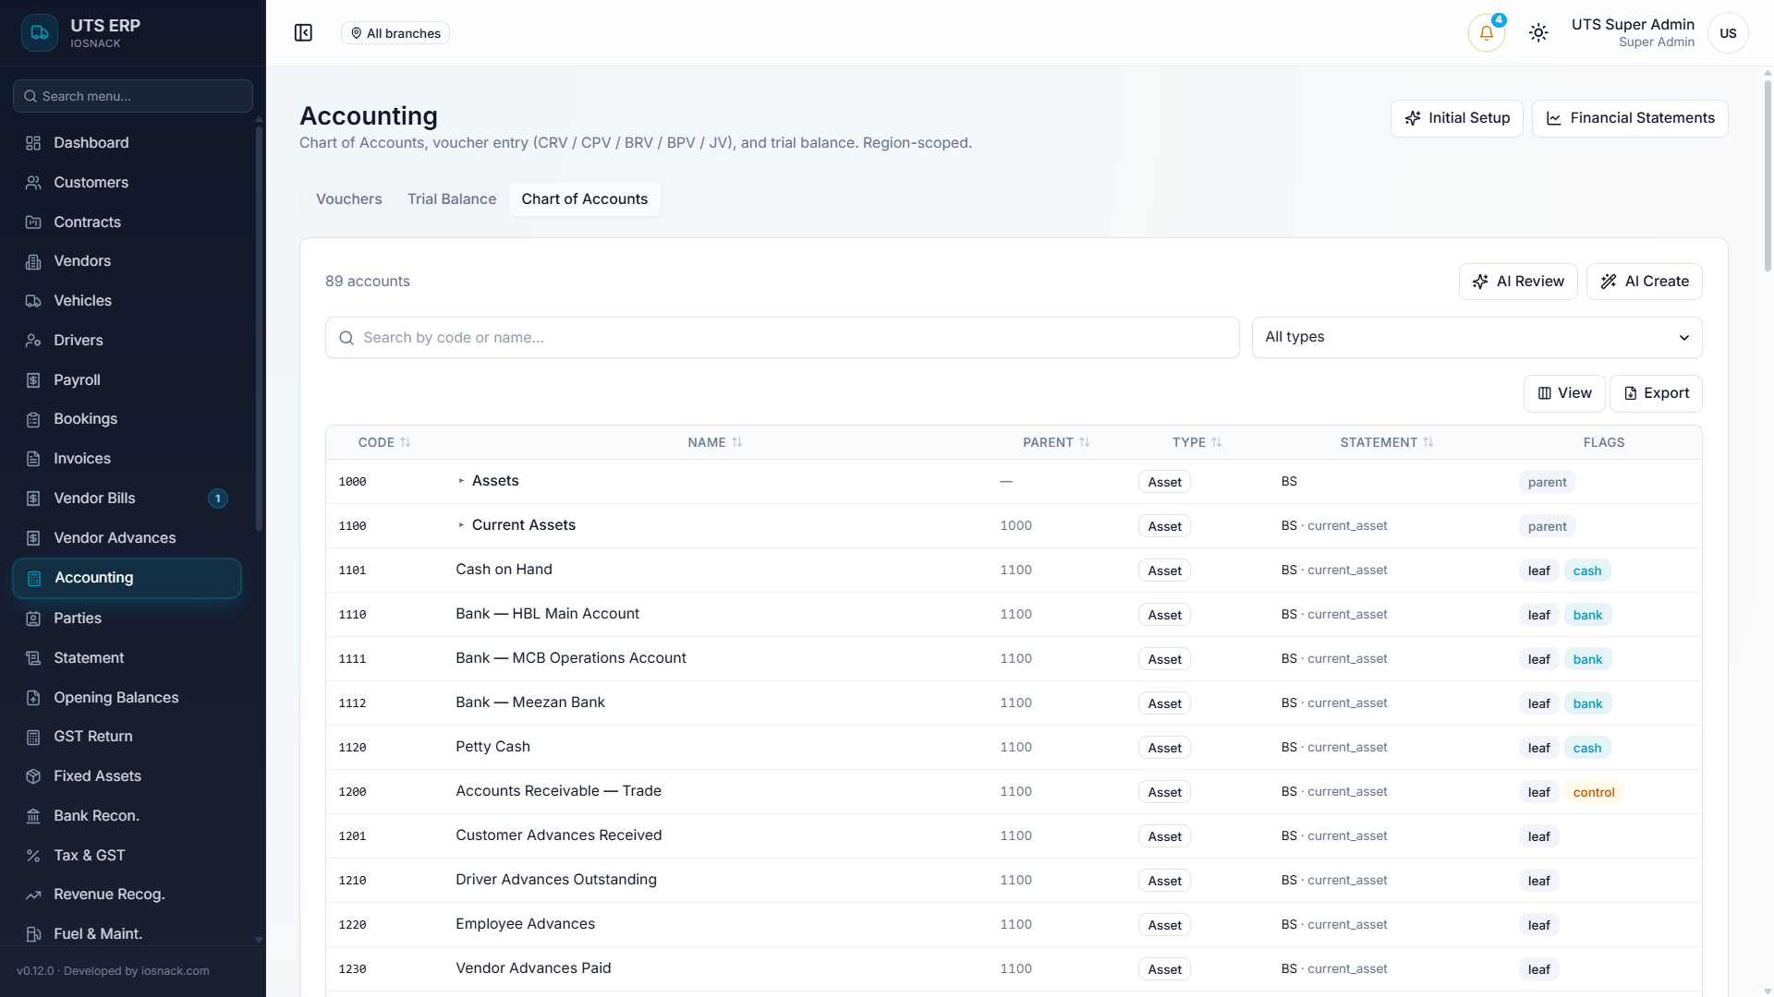Click the Bank Recon. building icon
The height and width of the screenshot is (997, 1774).
(x=33, y=816)
